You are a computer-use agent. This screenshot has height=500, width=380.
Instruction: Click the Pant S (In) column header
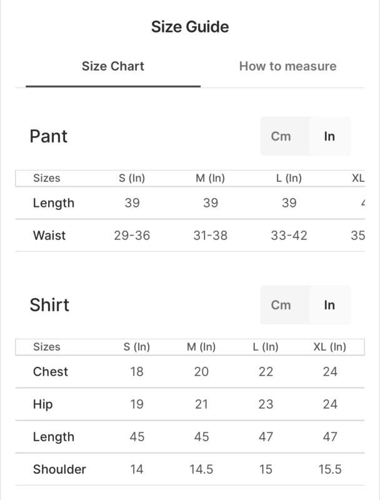132,178
